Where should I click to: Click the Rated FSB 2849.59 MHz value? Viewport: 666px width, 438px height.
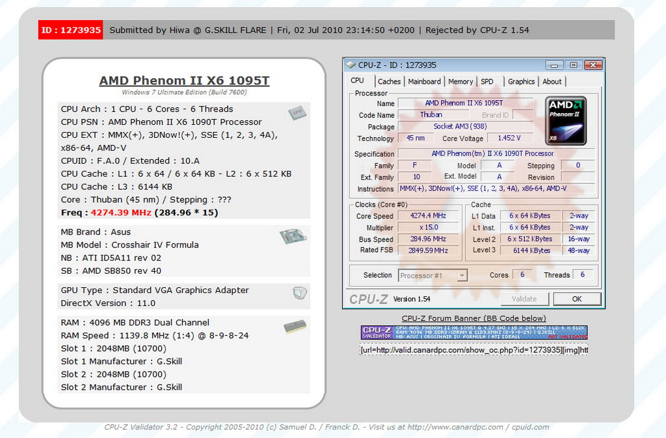pos(428,250)
